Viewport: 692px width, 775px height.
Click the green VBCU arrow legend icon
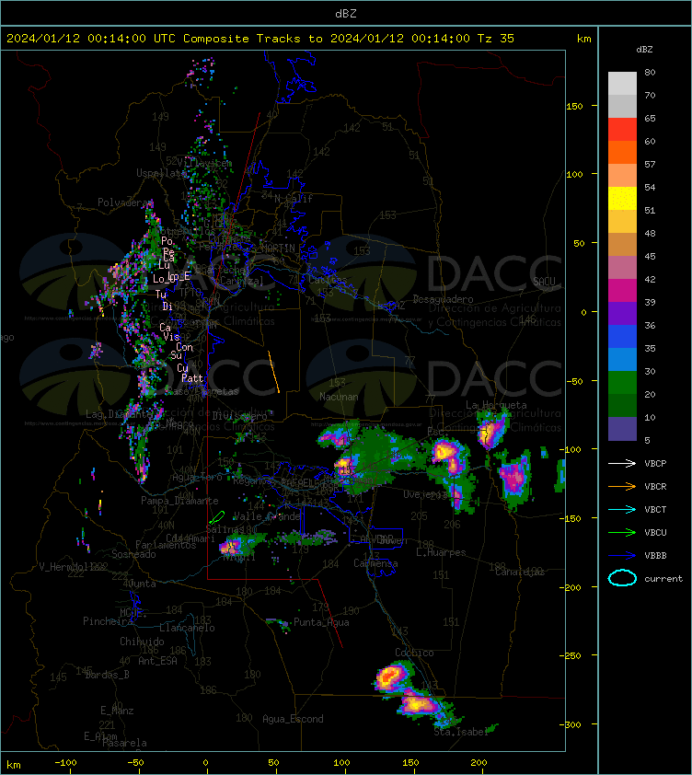pos(622,532)
